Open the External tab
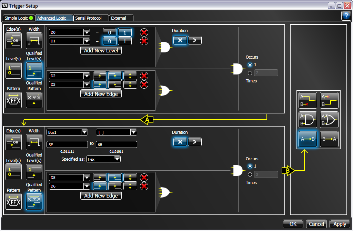 121,18
